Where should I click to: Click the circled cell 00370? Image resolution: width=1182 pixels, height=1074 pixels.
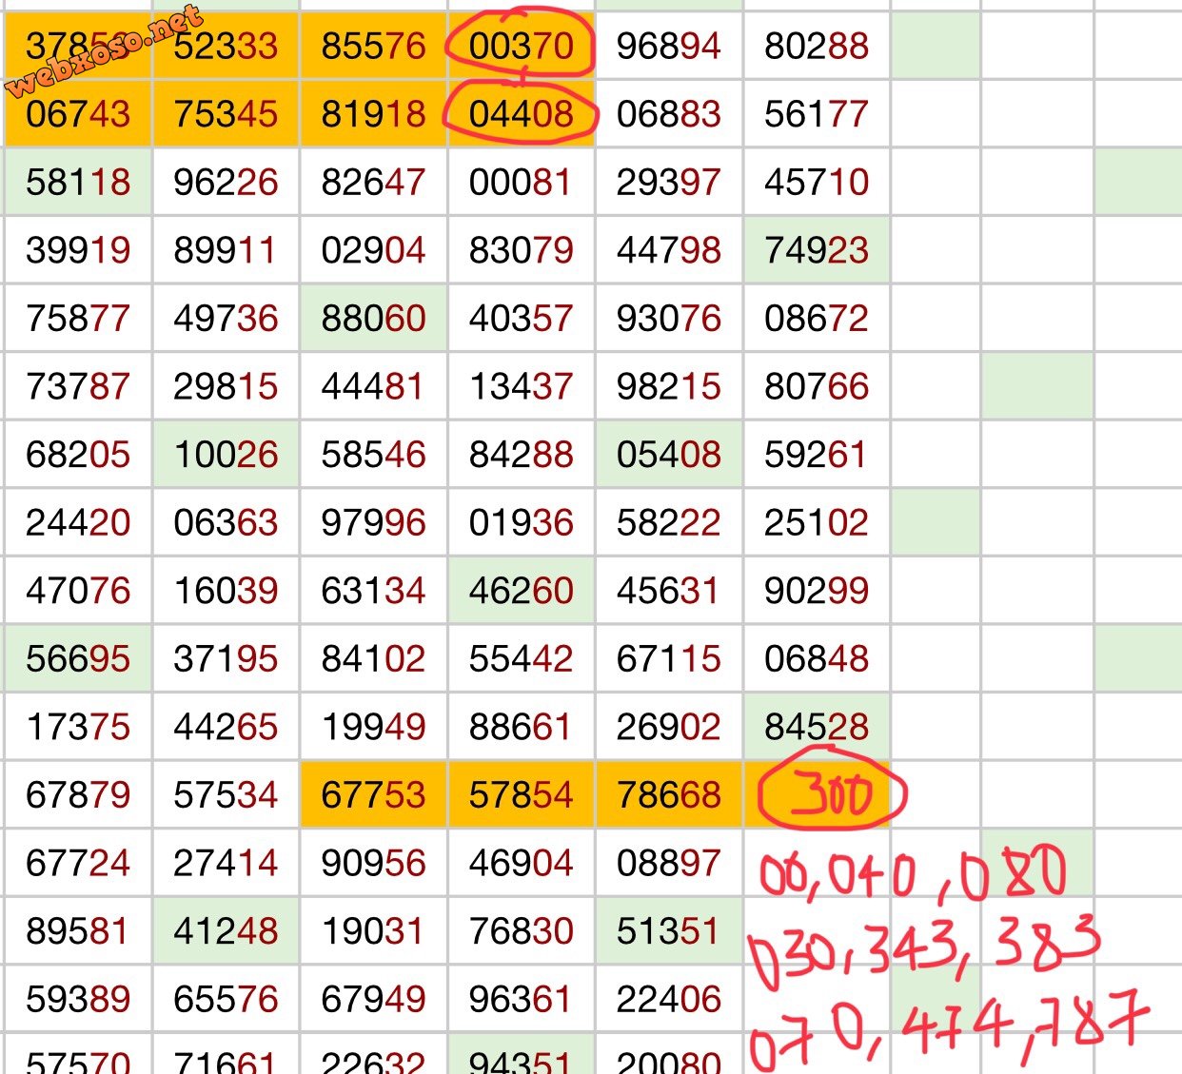click(522, 46)
